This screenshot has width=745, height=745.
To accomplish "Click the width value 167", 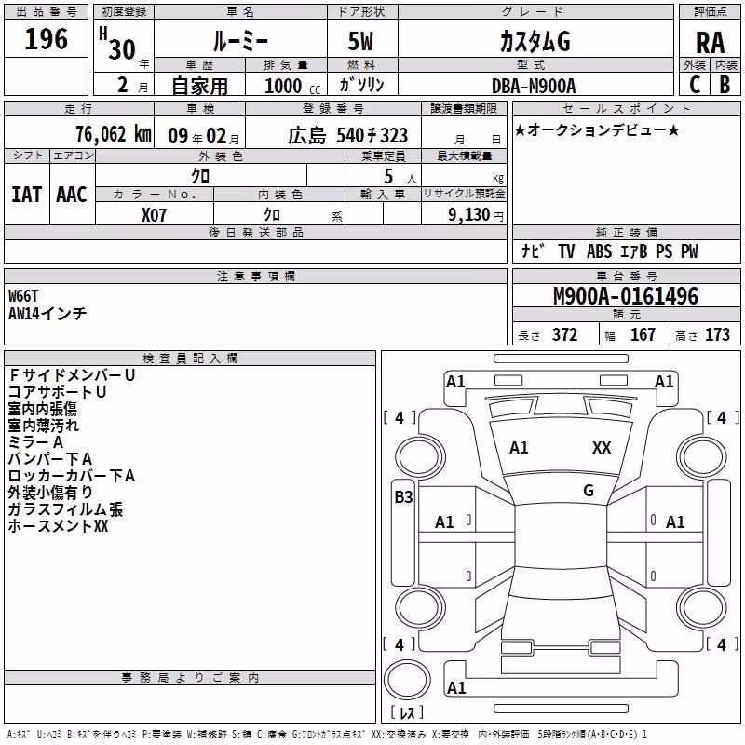I will [643, 334].
